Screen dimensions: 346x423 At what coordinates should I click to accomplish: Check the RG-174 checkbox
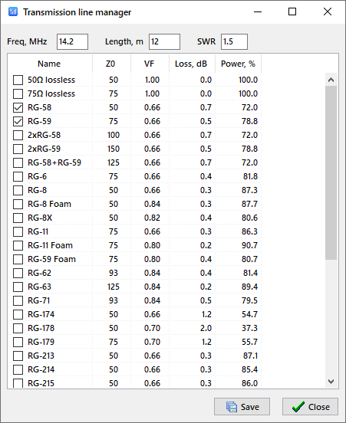[x=18, y=314]
